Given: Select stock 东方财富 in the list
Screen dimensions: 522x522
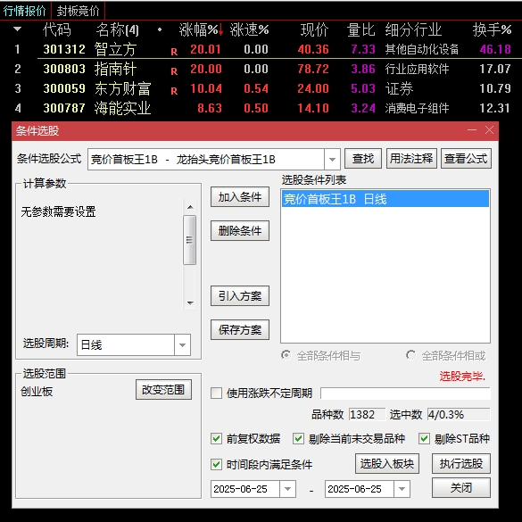Looking at the screenshot, I should (x=122, y=88).
